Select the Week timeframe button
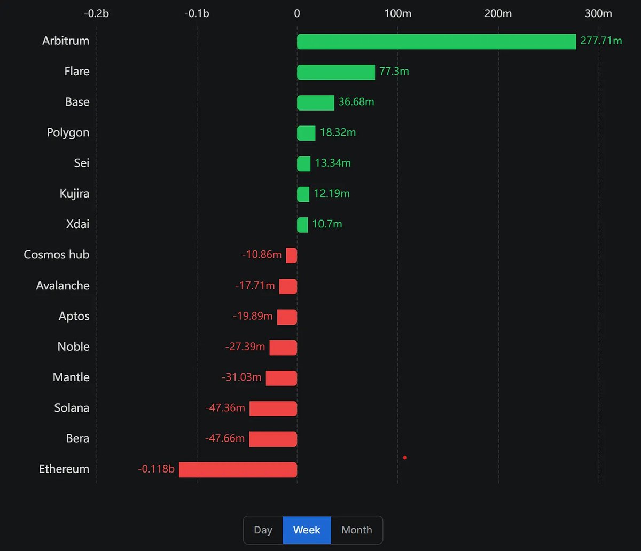The height and width of the screenshot is (551, 641). coord(307,530)
